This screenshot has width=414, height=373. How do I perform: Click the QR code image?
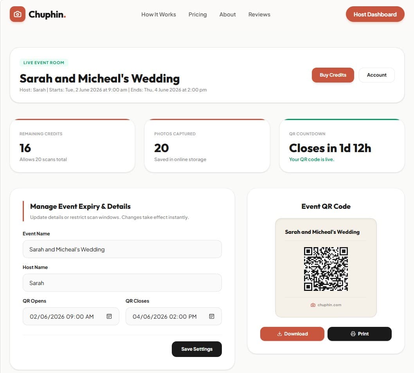[326, 269]
